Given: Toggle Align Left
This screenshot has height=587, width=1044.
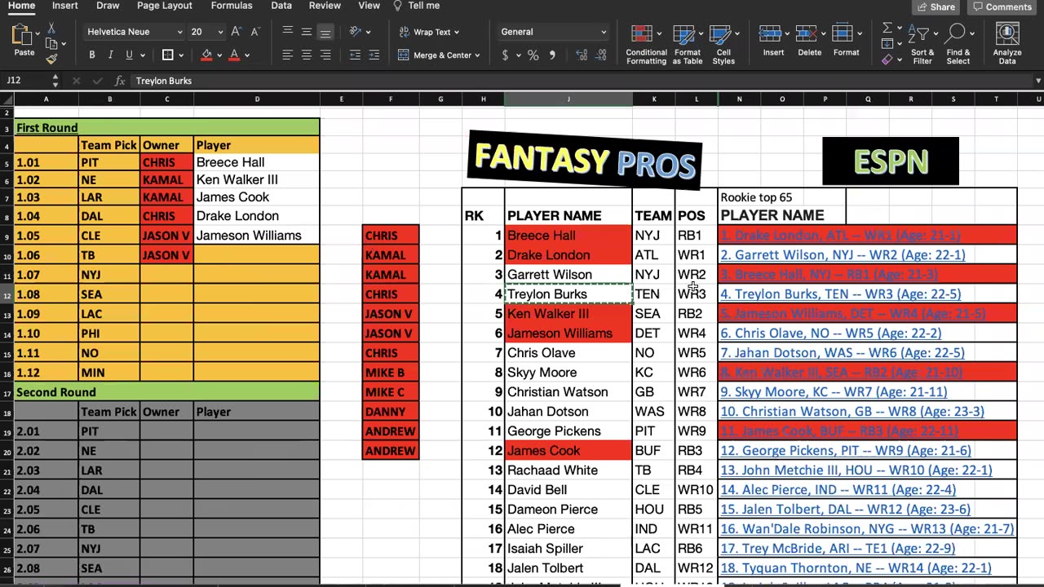Looking at the screenshot, I should click(x=287, y=55).
